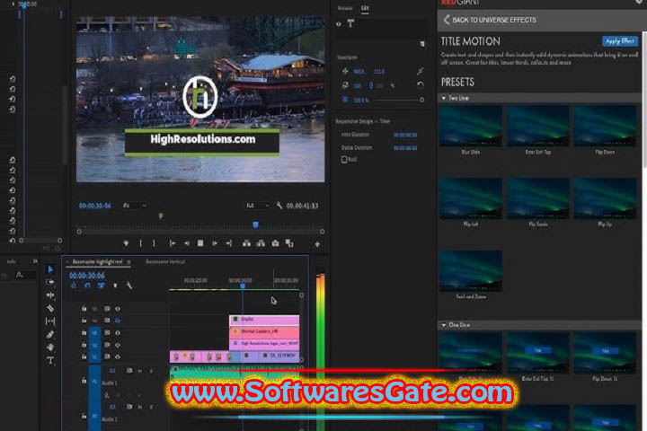This screenshot has height=431, width=647.
Task: Select the Pen tool
Action: [x=50, y=334]
